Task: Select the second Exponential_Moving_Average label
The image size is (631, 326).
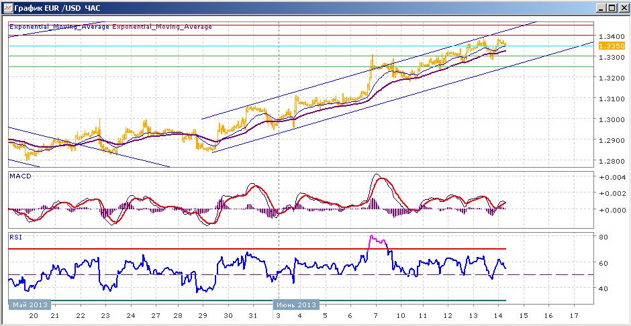Action: pyautogui.click(x=162, y=27)
